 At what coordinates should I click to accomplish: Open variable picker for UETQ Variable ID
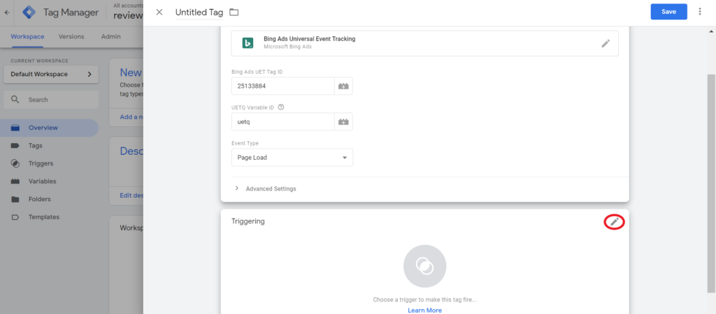click(343, 121)
